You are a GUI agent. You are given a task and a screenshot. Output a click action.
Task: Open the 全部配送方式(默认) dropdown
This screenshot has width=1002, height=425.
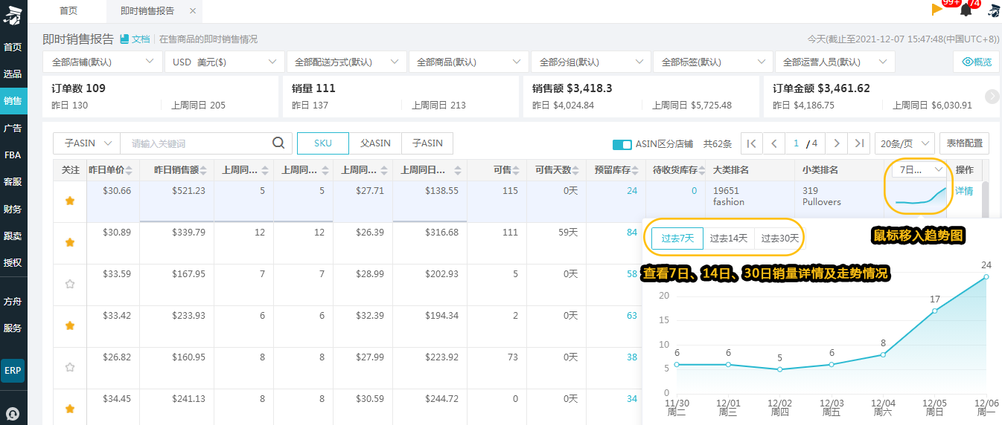(347, 62)
